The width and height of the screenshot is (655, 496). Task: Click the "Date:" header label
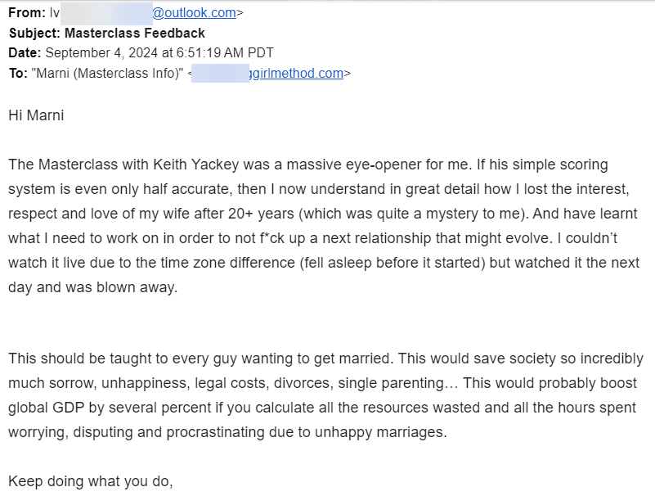25,53
